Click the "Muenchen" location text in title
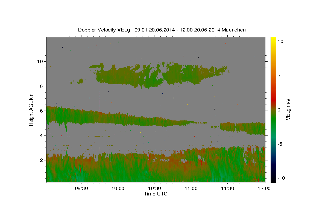This screenshot has width=328, height=219. tap(234, 30)
